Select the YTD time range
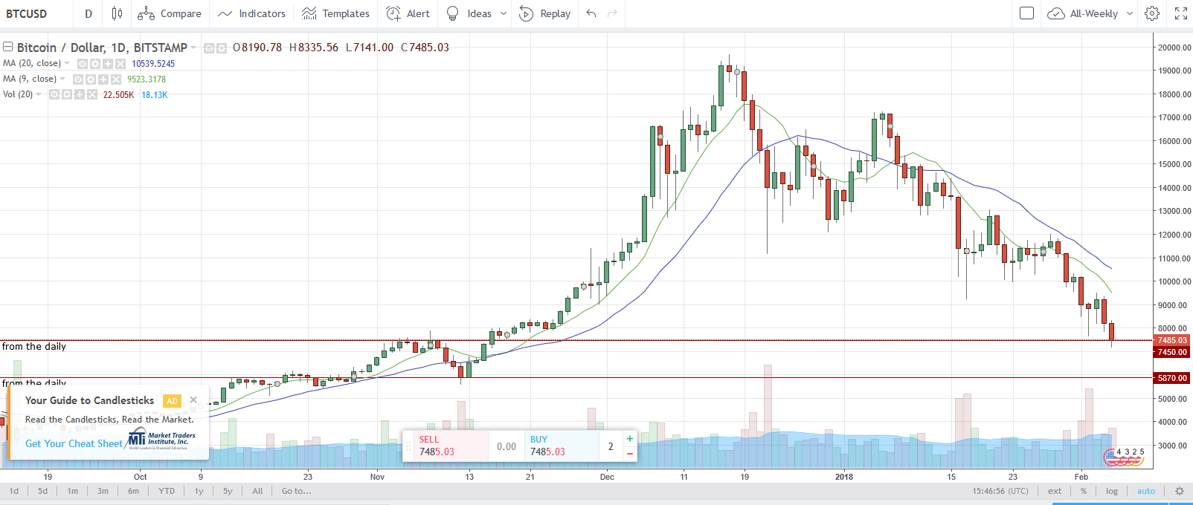1193x505 pixels. 167,491
